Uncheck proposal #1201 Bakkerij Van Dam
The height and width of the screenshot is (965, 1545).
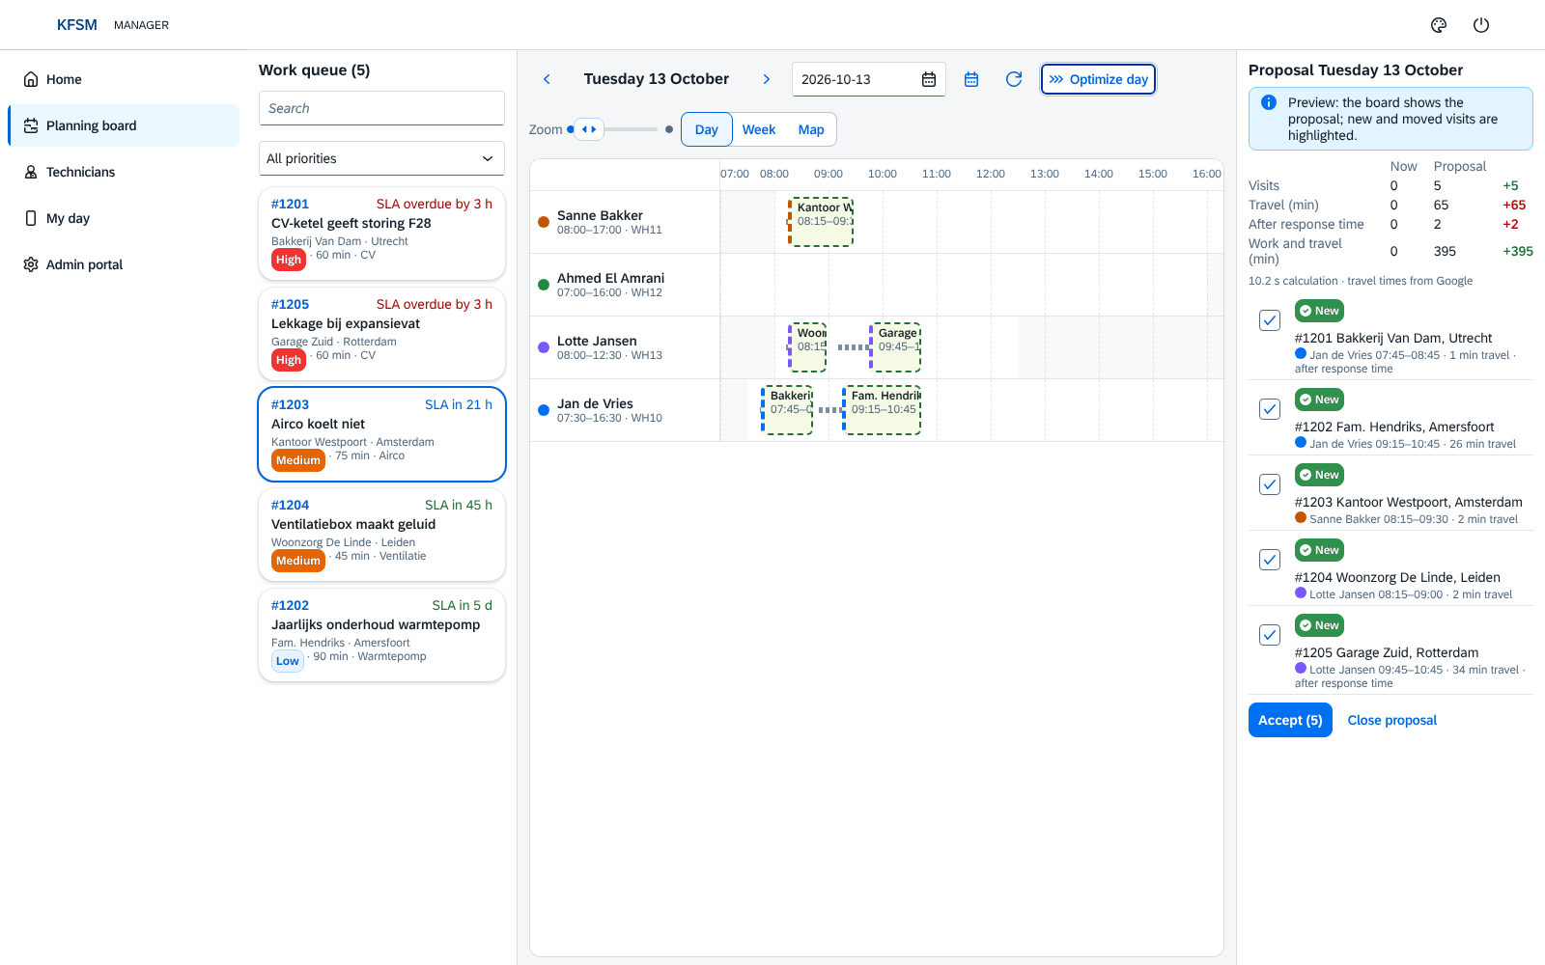1270,320
